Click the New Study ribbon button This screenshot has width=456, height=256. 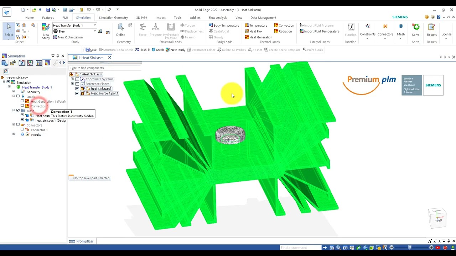pos(46,31)
